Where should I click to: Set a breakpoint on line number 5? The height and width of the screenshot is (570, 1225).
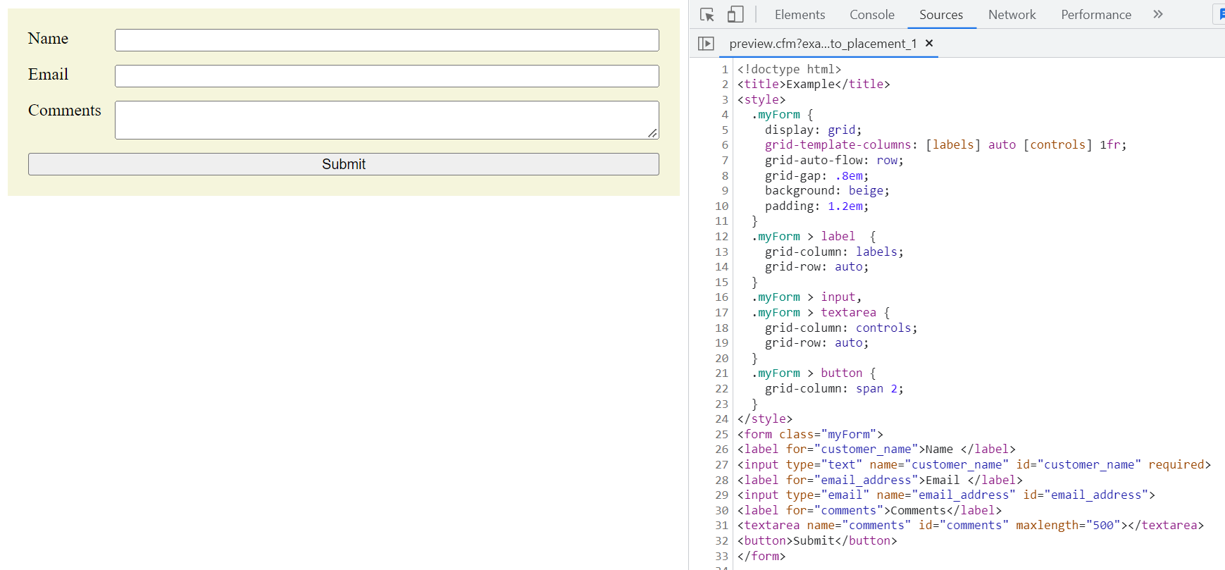pos(724,130)
